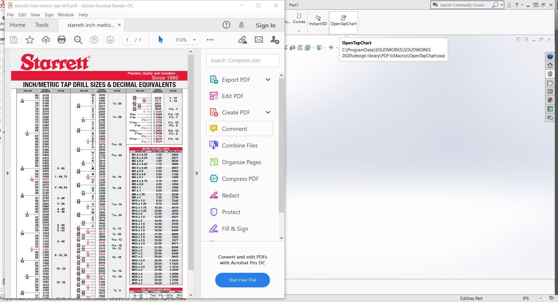This screenshot has width=558, height=302.
Task: Select the Fill & Sign tool
Action: click(240, 229)
